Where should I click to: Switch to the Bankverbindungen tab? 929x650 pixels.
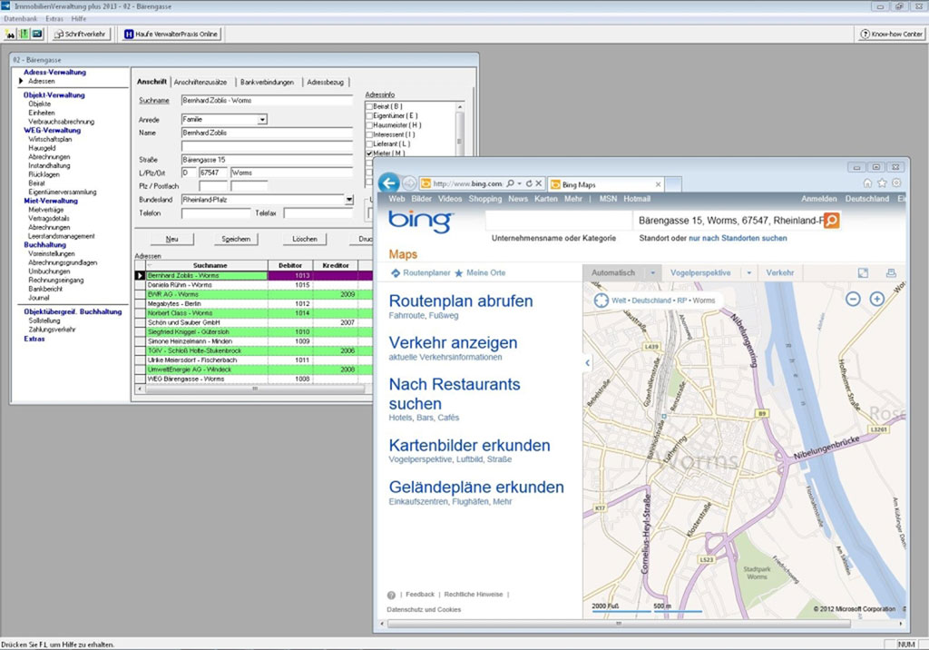tap(268, 83)
